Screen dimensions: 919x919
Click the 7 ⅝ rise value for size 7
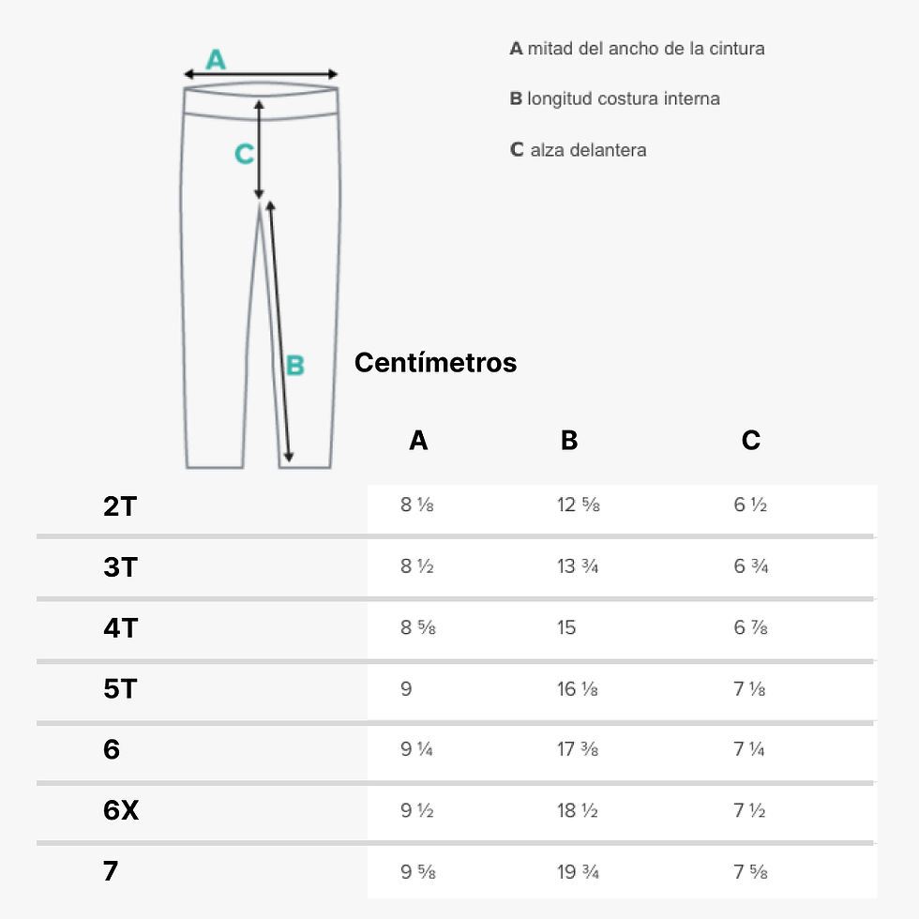point(750,871)
